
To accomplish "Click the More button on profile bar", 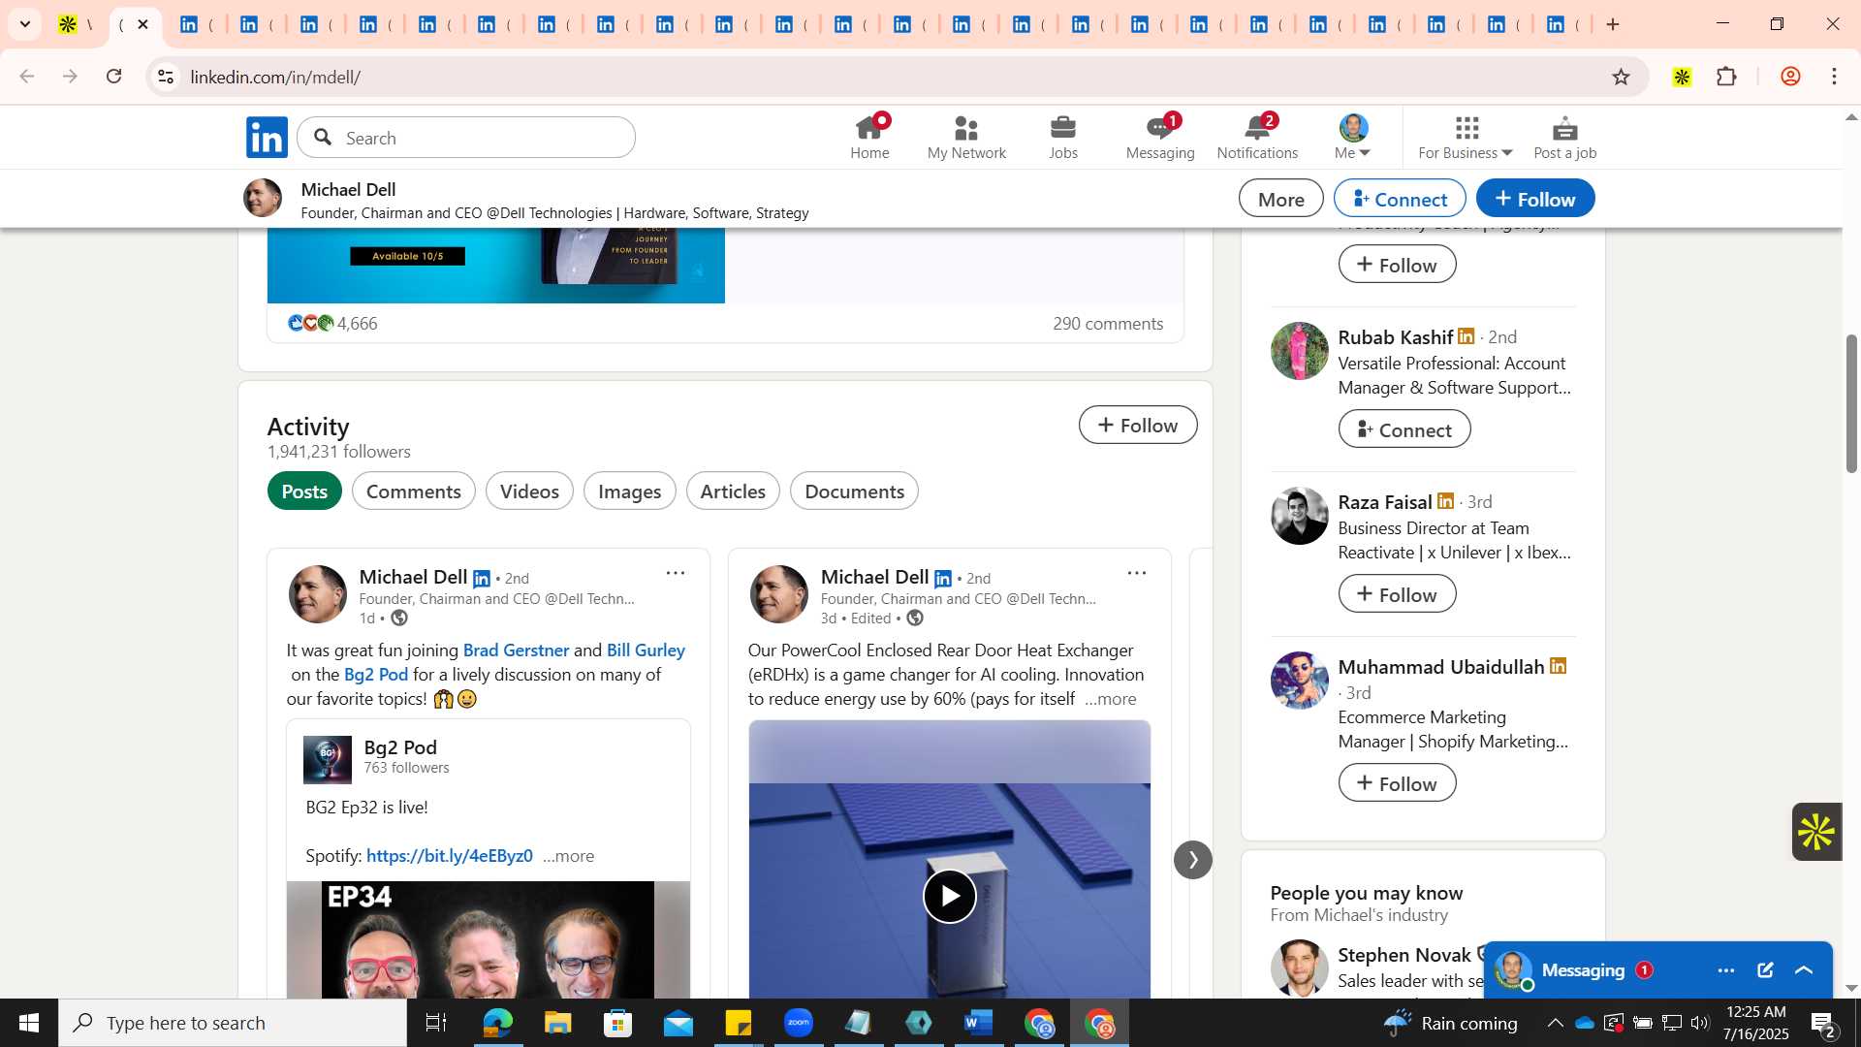I will click(x=1280, y=199).
